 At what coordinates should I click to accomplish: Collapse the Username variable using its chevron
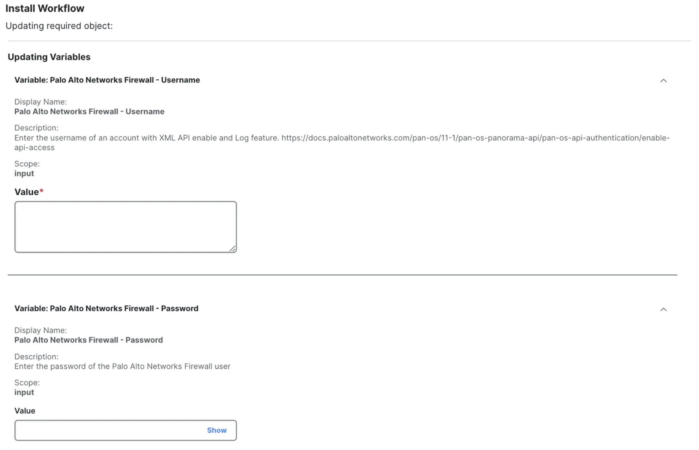coord(664,80)
